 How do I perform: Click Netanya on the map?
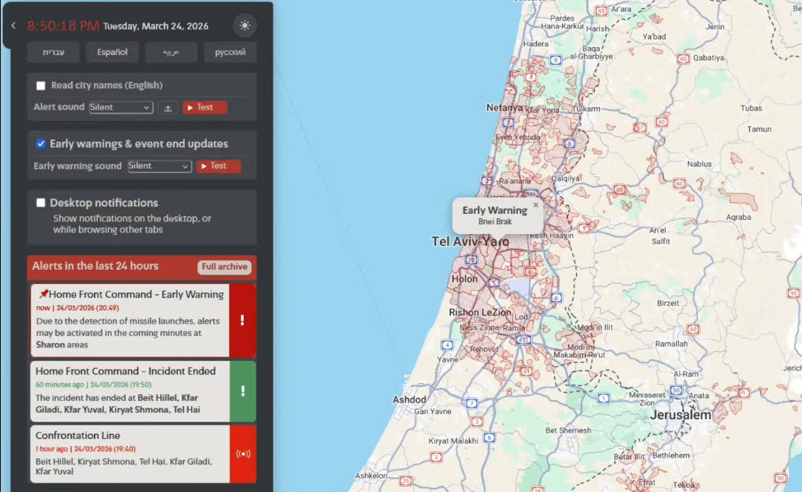505,107
